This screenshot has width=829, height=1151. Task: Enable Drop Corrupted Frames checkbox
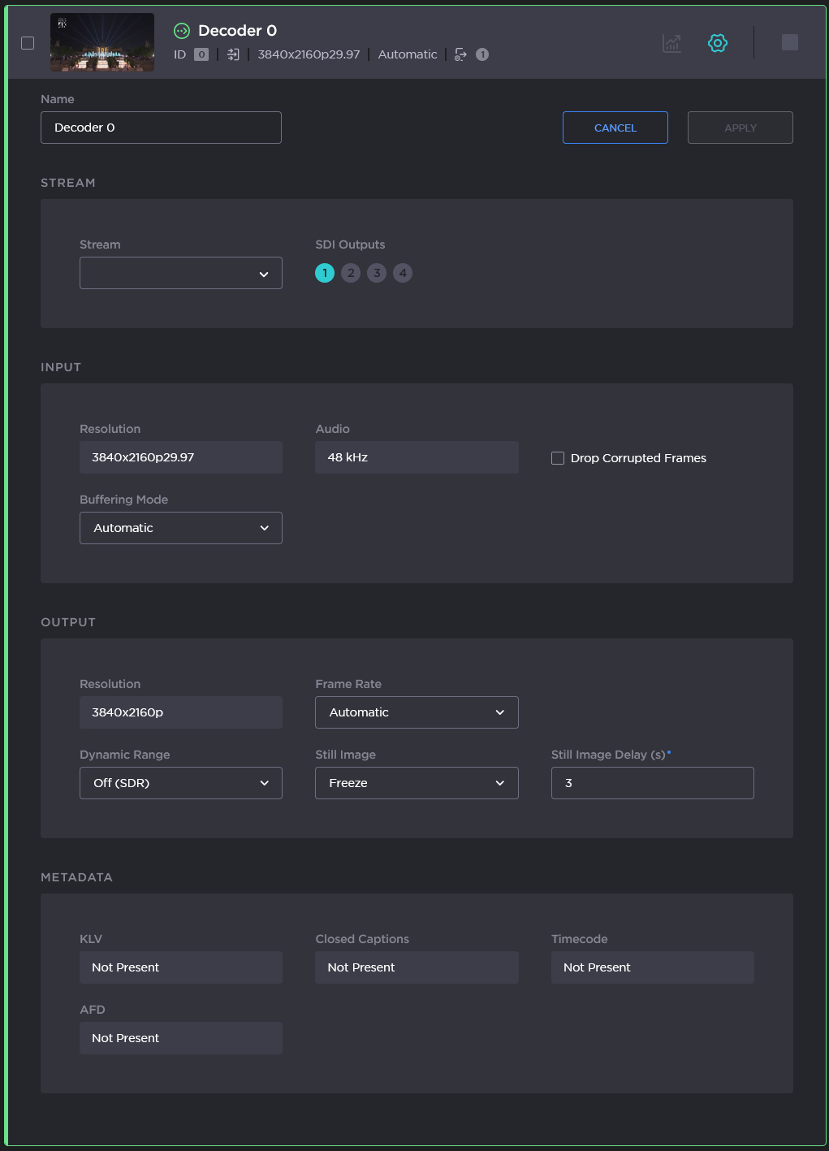pyautogui.click(x=558, y=458)
